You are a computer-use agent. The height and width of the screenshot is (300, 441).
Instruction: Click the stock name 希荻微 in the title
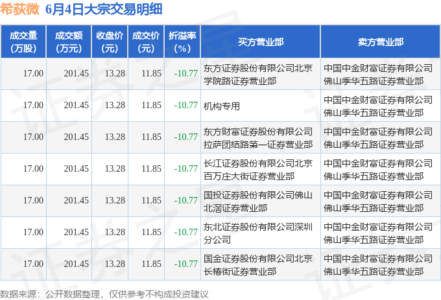pos(19,9)
